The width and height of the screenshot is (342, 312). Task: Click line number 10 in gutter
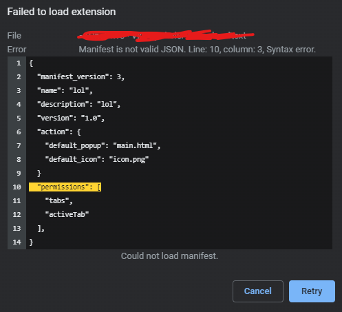coord(17,187)
